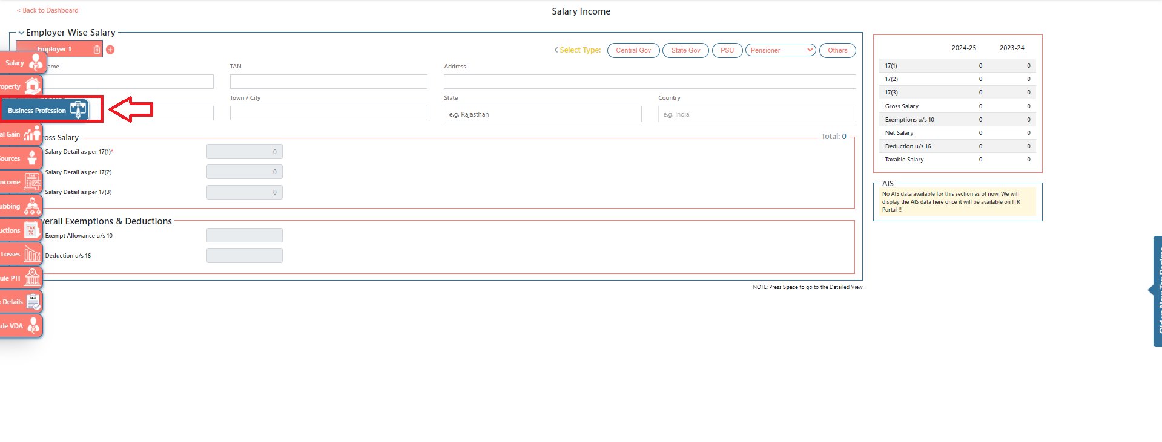Image resolution: width=1162 pixels, height=442 pixels.
Task: Collapse the Employer Wise Salary section
Action: (21, 33)
